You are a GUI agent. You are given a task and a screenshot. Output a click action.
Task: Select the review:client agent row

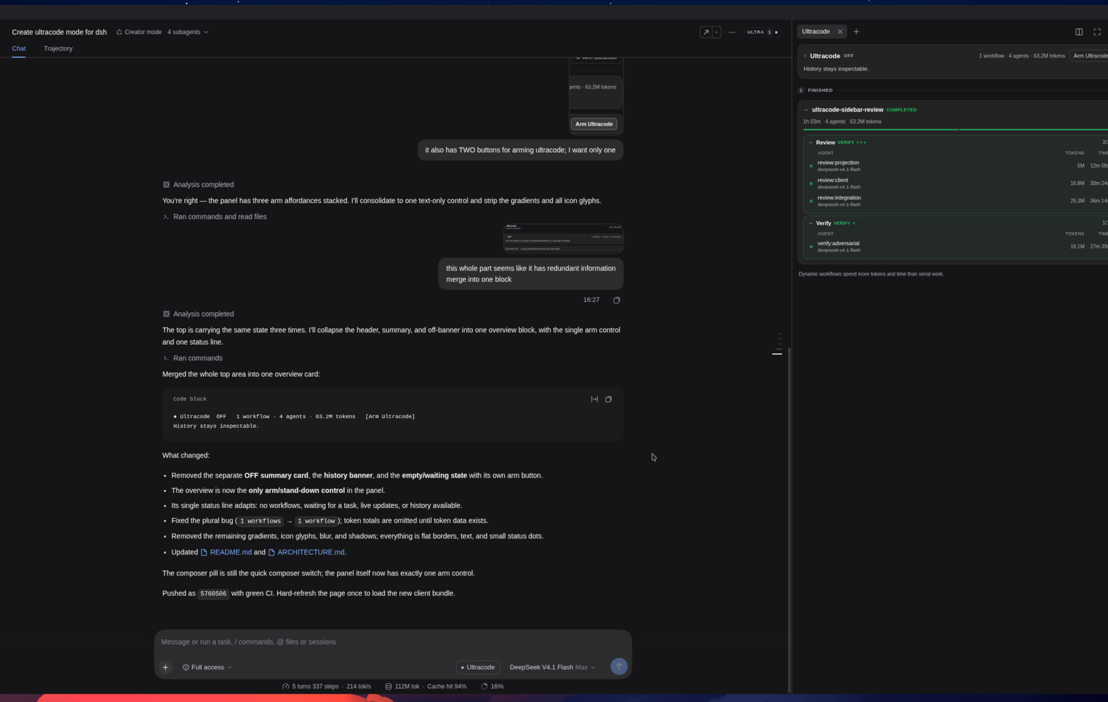pos(957,183)
